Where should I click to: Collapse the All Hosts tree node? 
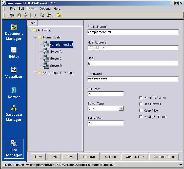tap(30, 30)
